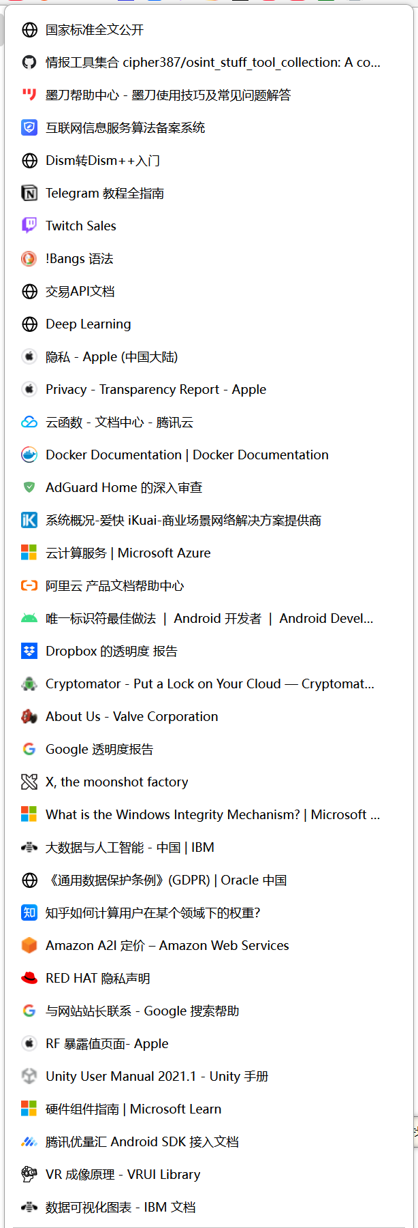The width and height of the screenshot is (418, 1228).
Task: Click the GitHub icon beside cipher387 bookmark
Action: tap(29, 63)
